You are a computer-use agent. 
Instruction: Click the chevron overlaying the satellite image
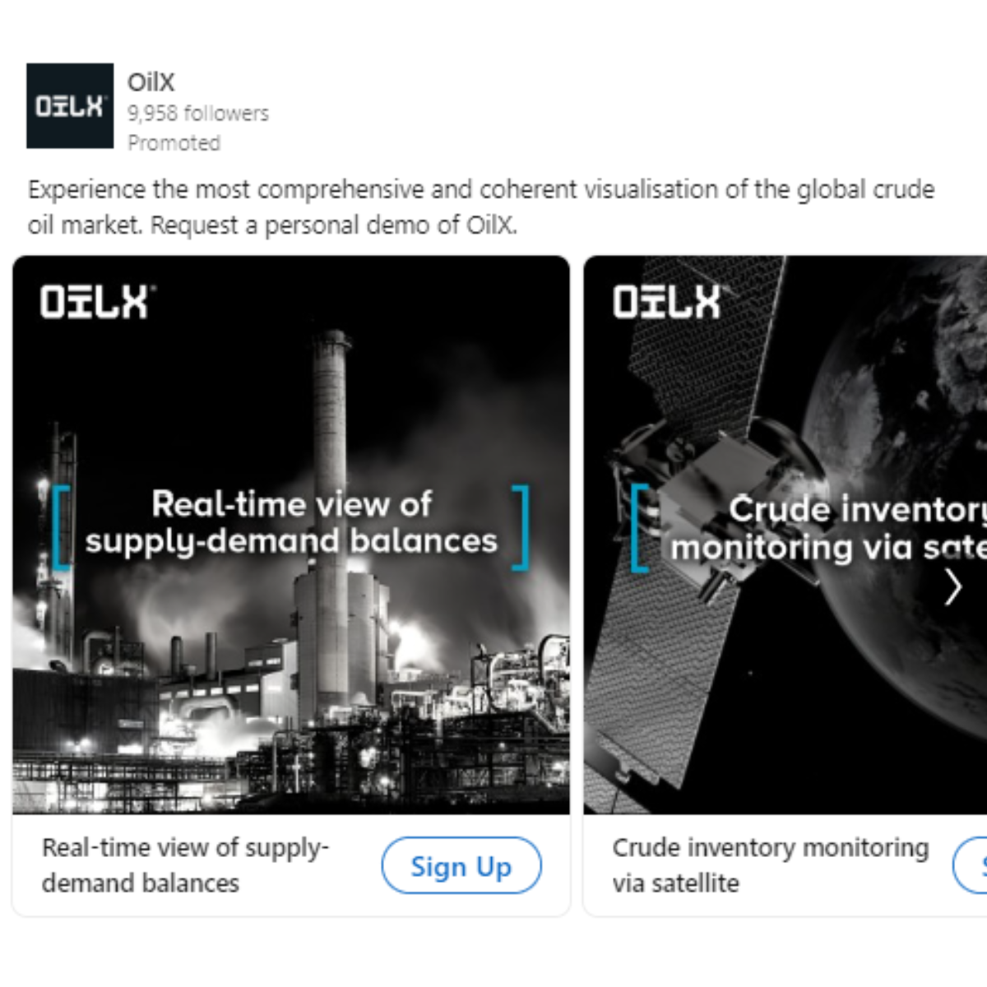click(x=953, y=588)
